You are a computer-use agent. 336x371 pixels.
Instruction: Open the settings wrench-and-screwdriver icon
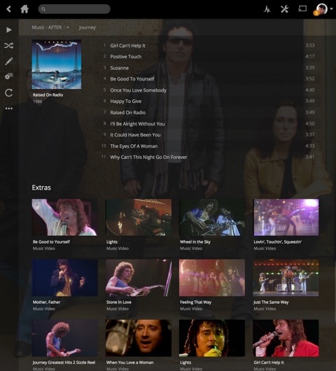coord(284,9)
